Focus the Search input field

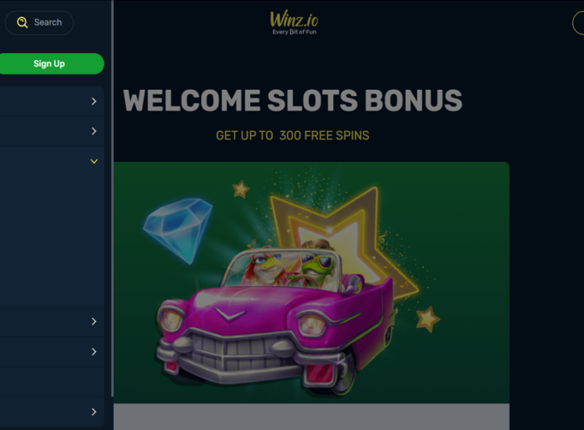pyautogui.click(x=39, y=23)
